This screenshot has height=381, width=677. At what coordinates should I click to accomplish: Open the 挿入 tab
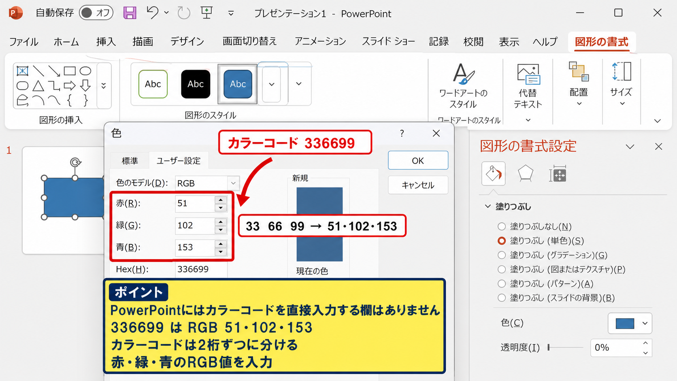click(106, 42)
